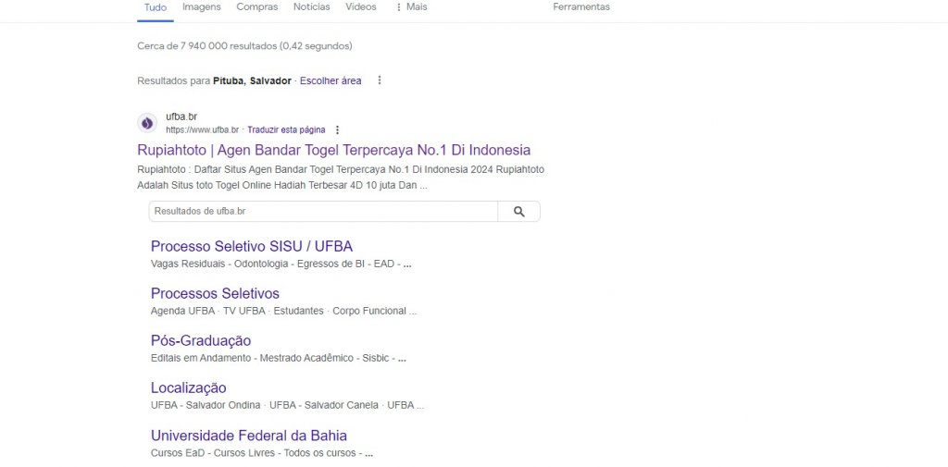
Task: Open the Pós-Graduação sitelink
Action: (201, 340)
